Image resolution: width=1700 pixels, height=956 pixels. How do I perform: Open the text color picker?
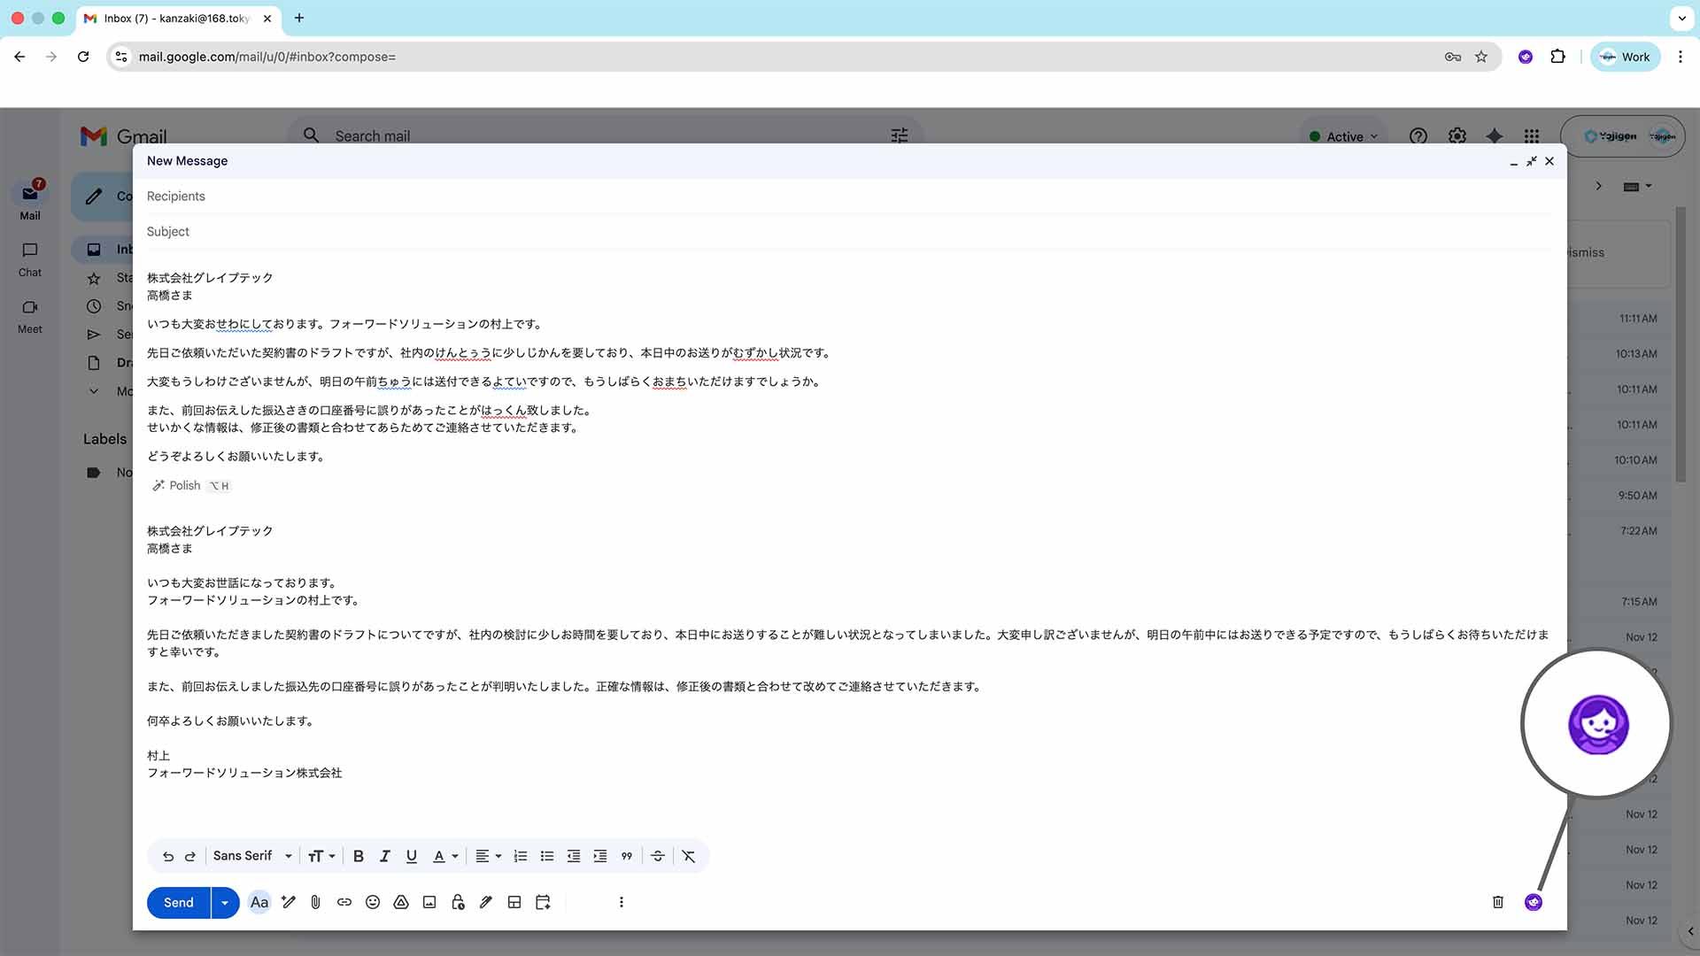coord(444,856)
